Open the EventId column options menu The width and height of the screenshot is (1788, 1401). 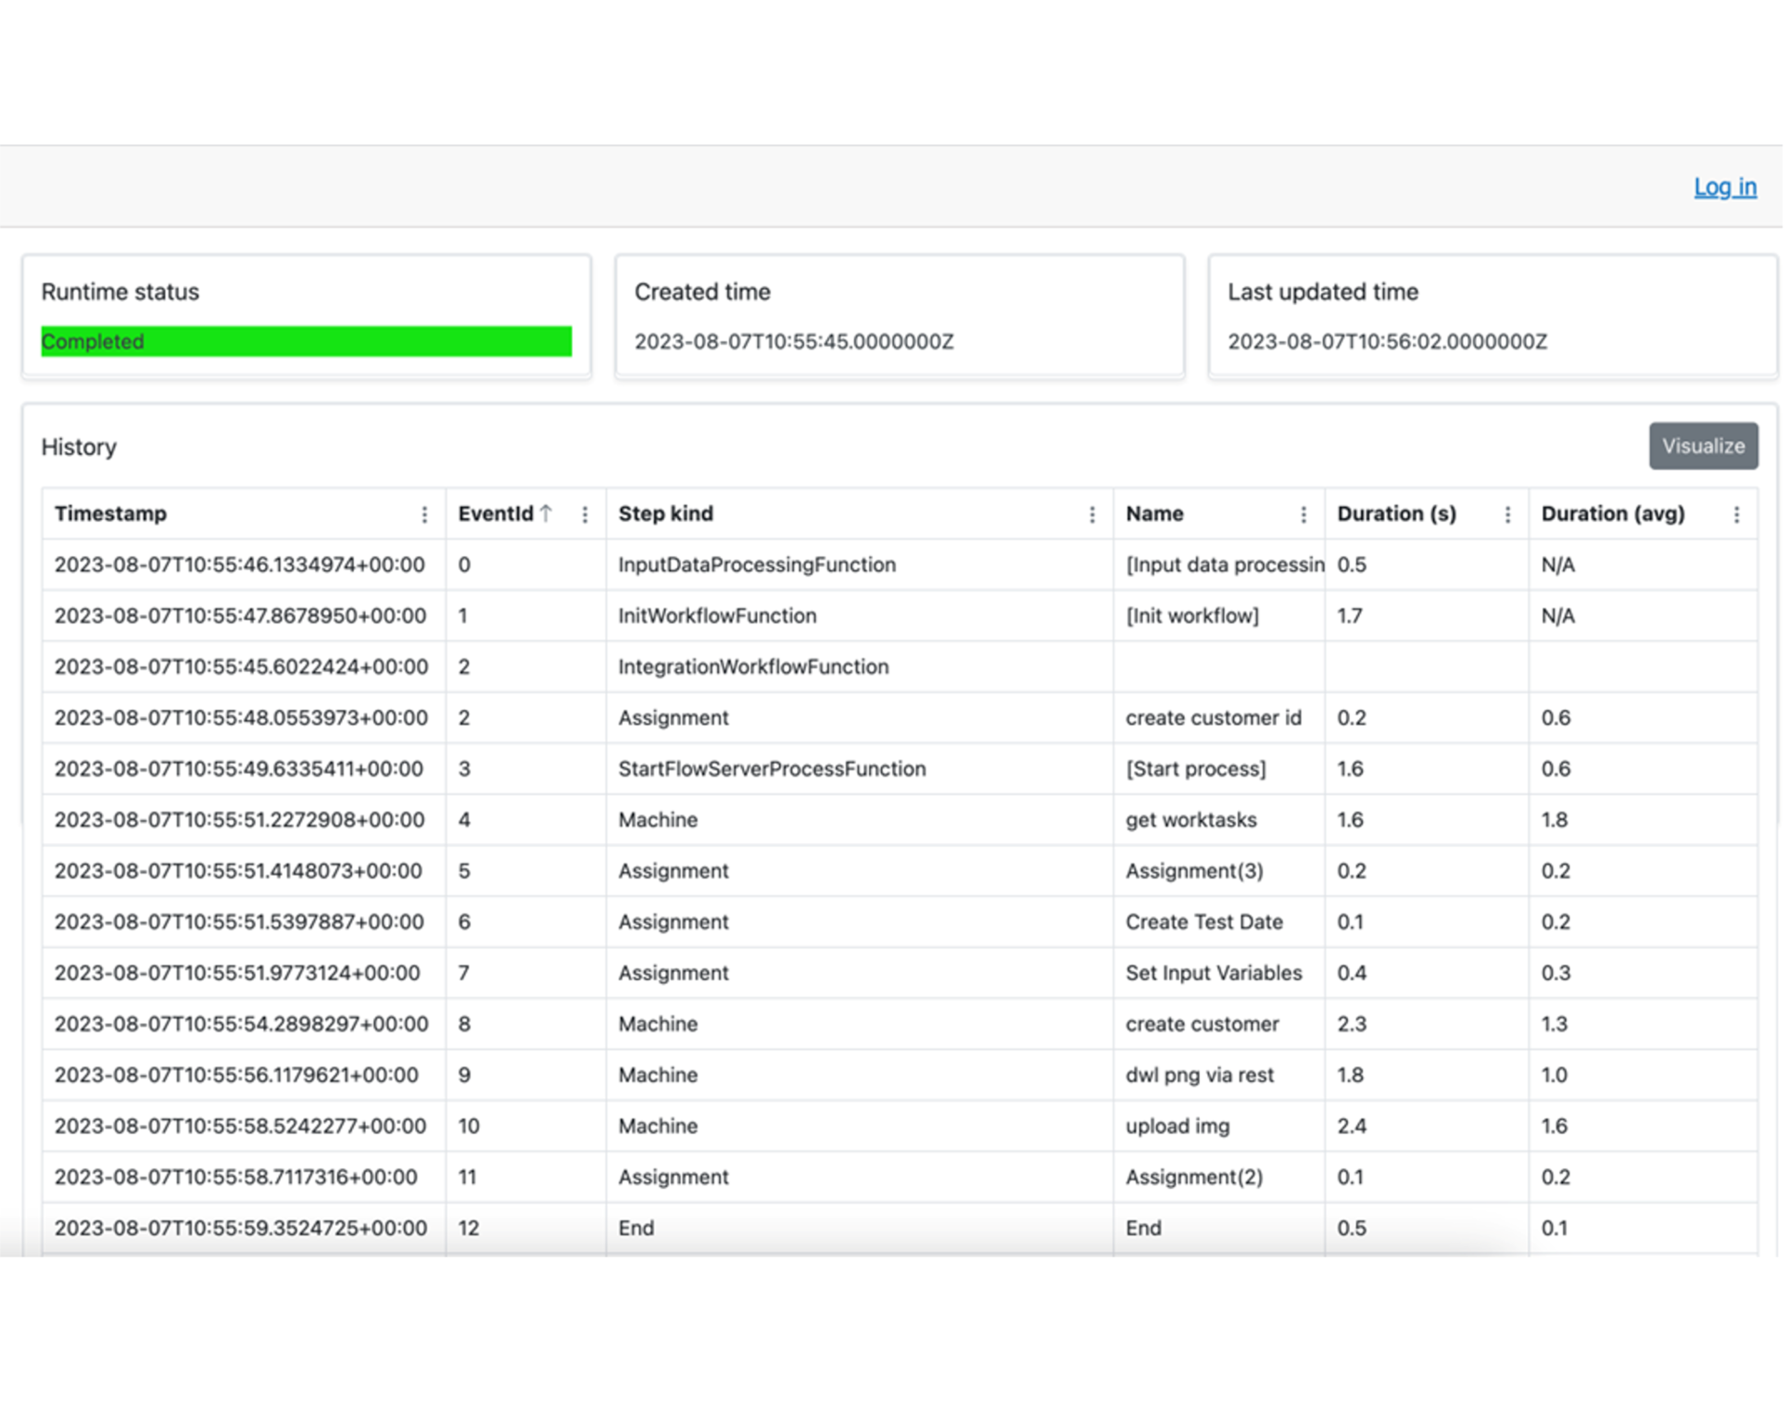tap(586, 513)
